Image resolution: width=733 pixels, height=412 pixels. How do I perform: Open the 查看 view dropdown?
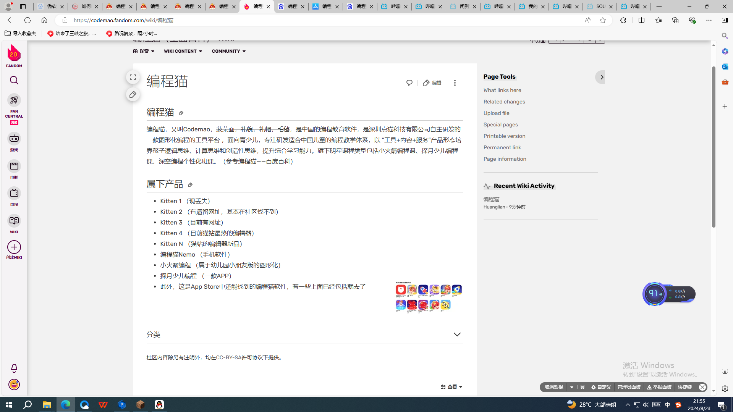click(451, 387)
